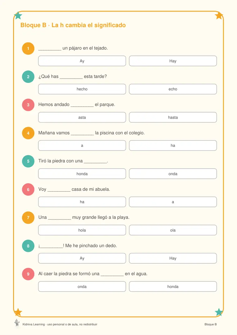Choose 'Hay' for the pájaro sentence

173,61
